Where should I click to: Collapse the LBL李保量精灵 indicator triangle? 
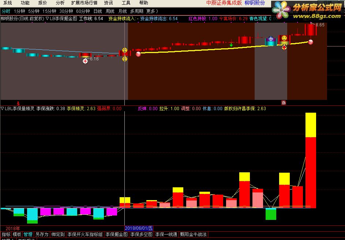point(2,108)
